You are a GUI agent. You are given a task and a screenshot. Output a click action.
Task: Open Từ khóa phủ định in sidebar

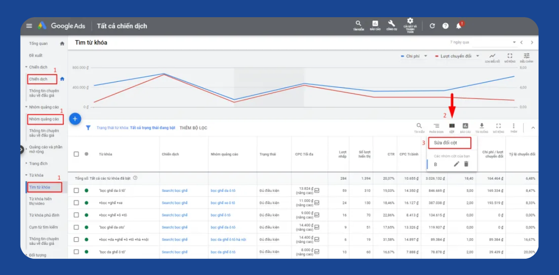(x=44, y=216)
